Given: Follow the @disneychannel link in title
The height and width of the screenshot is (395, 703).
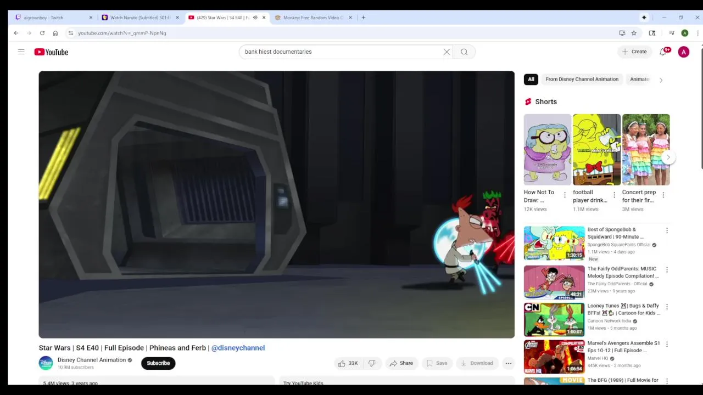Looking at the screenshot, I should (238, 348).
